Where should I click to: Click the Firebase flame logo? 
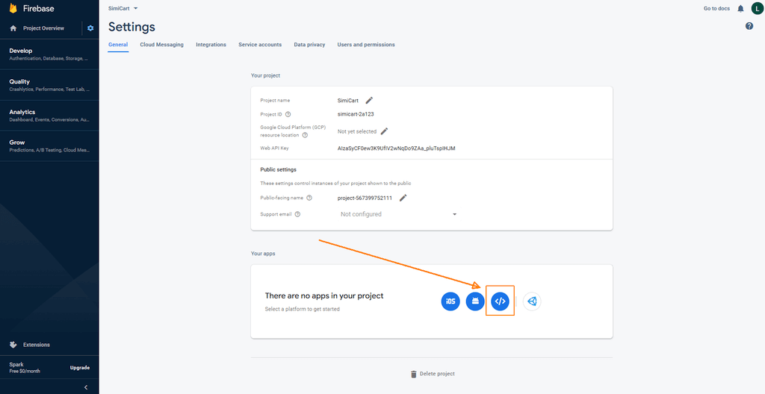pyautogui.click(x=13, y=8)
